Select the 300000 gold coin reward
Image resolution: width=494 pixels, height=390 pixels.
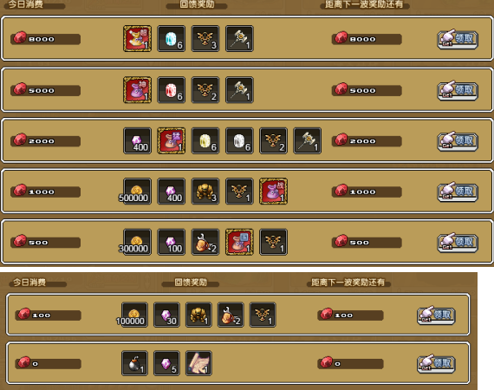click(x=137, y=243)
